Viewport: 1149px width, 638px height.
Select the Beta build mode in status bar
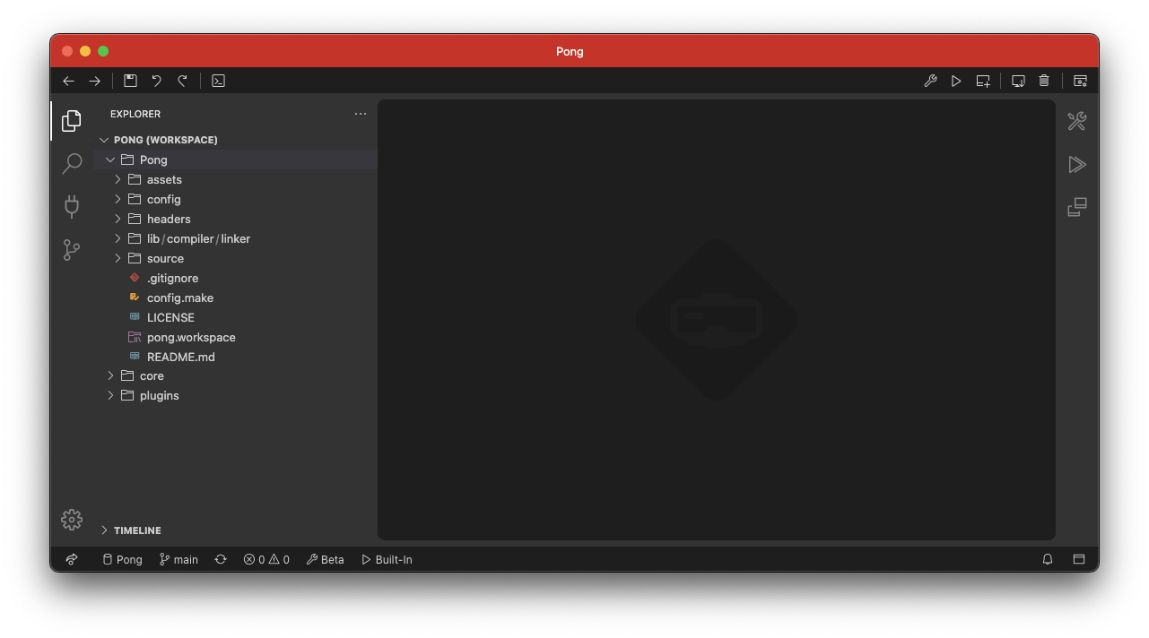[325, 559]
